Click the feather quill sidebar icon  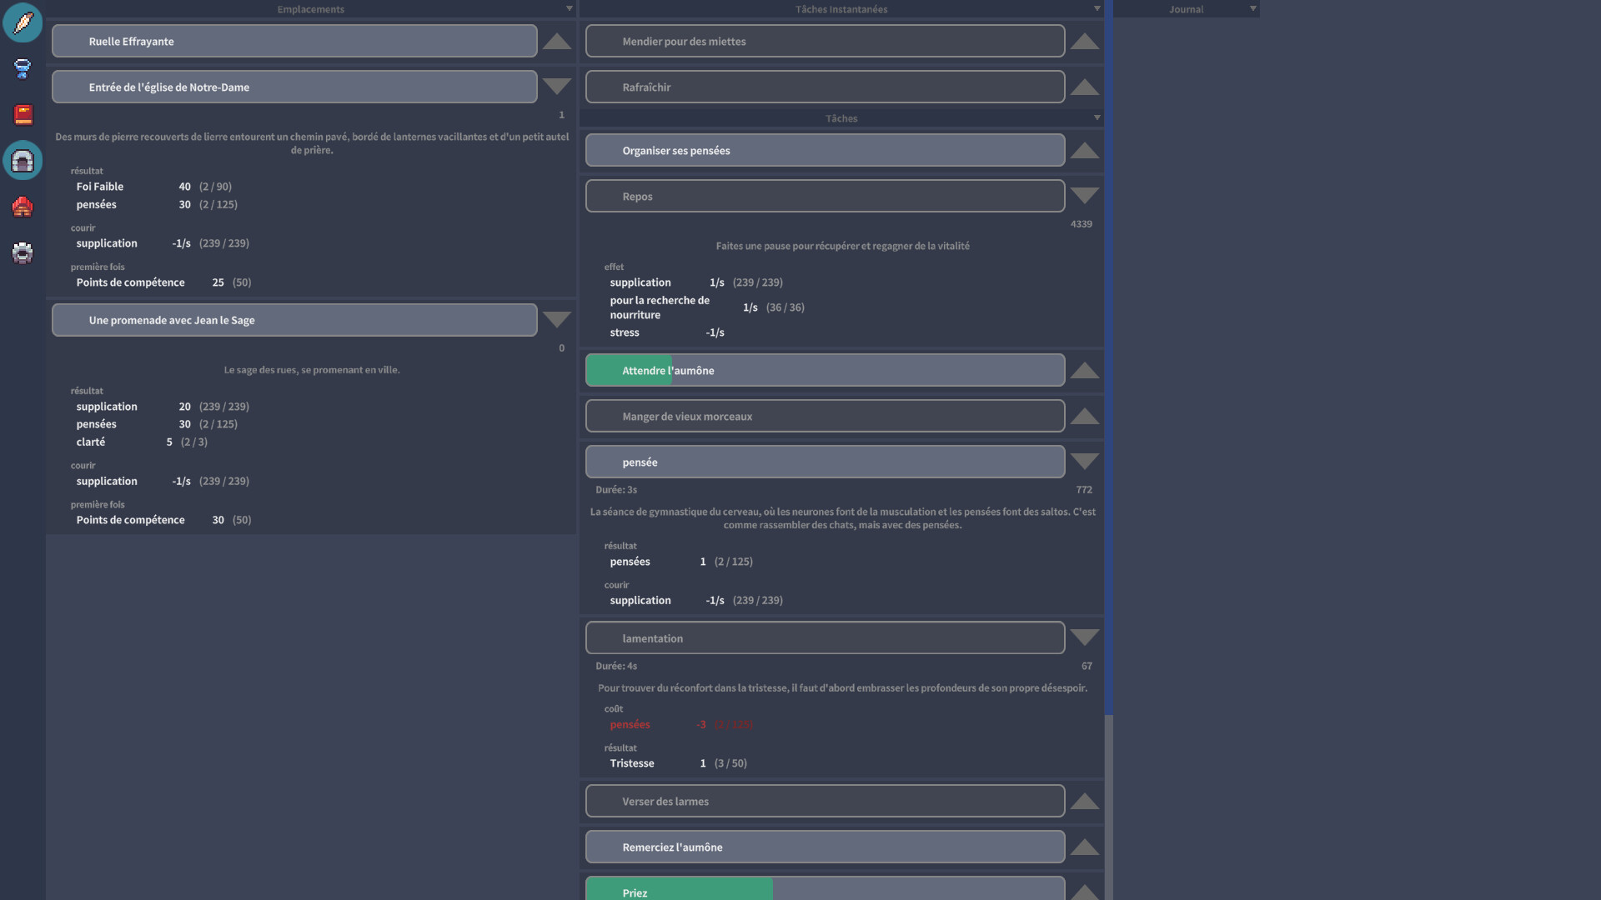coord(23,22)
